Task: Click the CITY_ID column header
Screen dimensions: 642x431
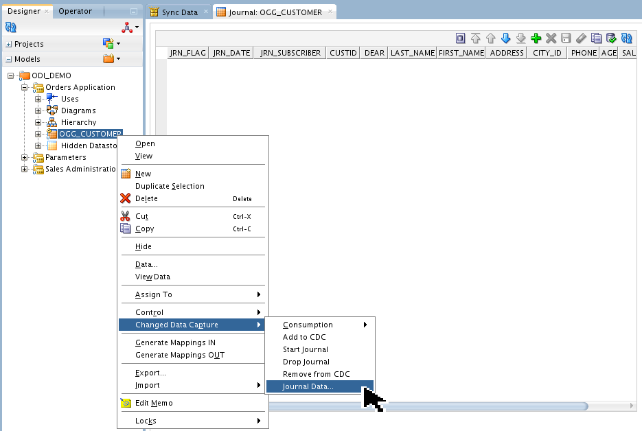Action: click(547, 53)
